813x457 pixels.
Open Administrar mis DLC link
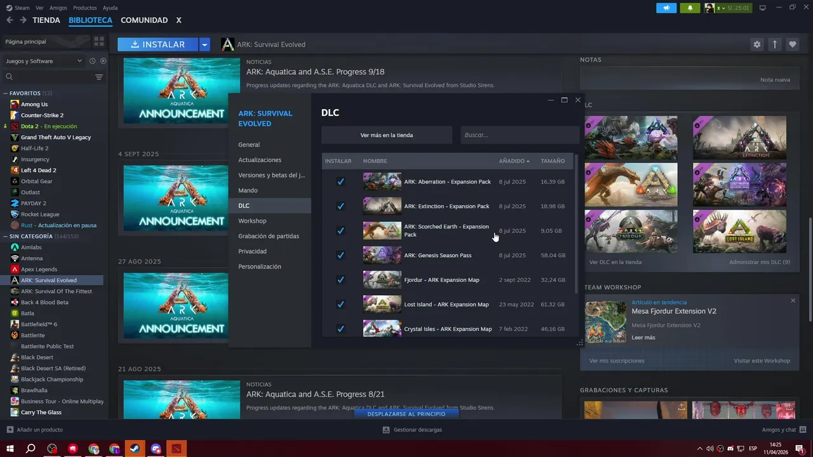tap(760, 262)
